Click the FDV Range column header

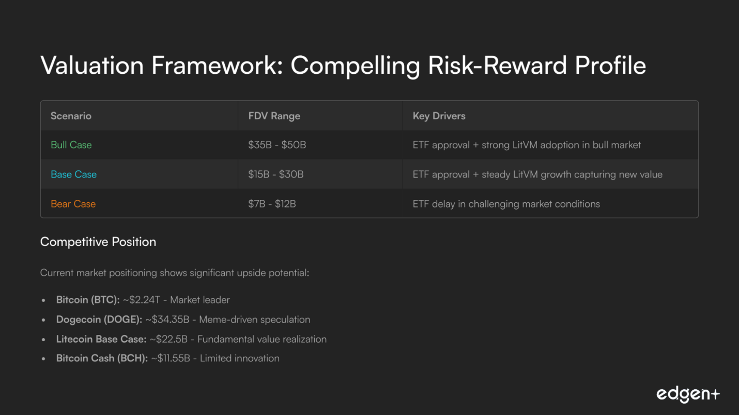click(x=274, y=116)
